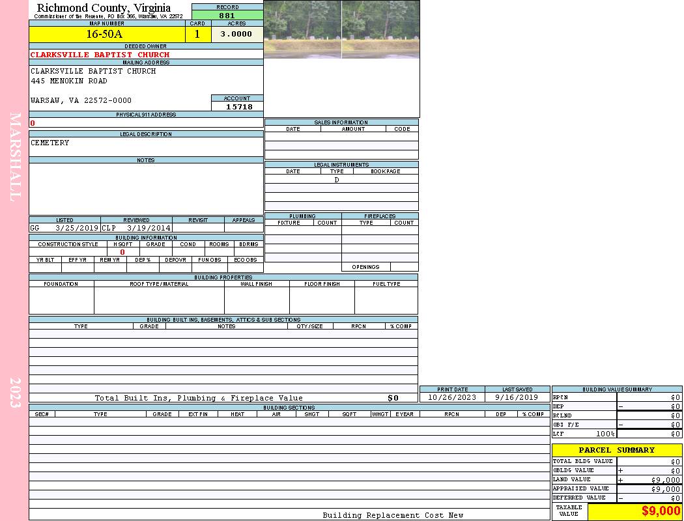Image resolution: width=684 pixels, height=521 pixels.
Task: Click the deeded owner Clarksville Baptist Church
Action: point(100,55)
